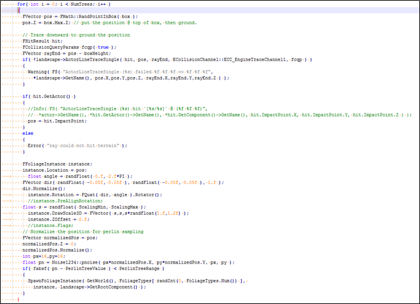This screenshot has height=304, width=420.
Task: Click 'ECollisionChannel::ECC_EngineTraceChannel1' argument
Action: 229,60
